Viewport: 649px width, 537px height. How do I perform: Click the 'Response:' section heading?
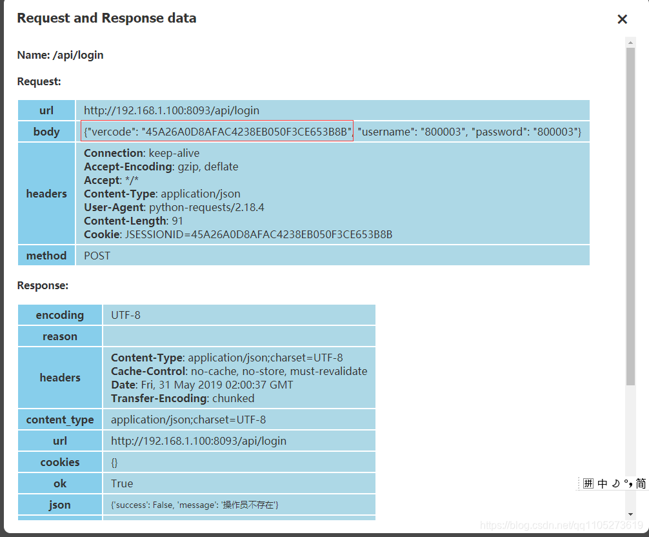coord(43,286)
